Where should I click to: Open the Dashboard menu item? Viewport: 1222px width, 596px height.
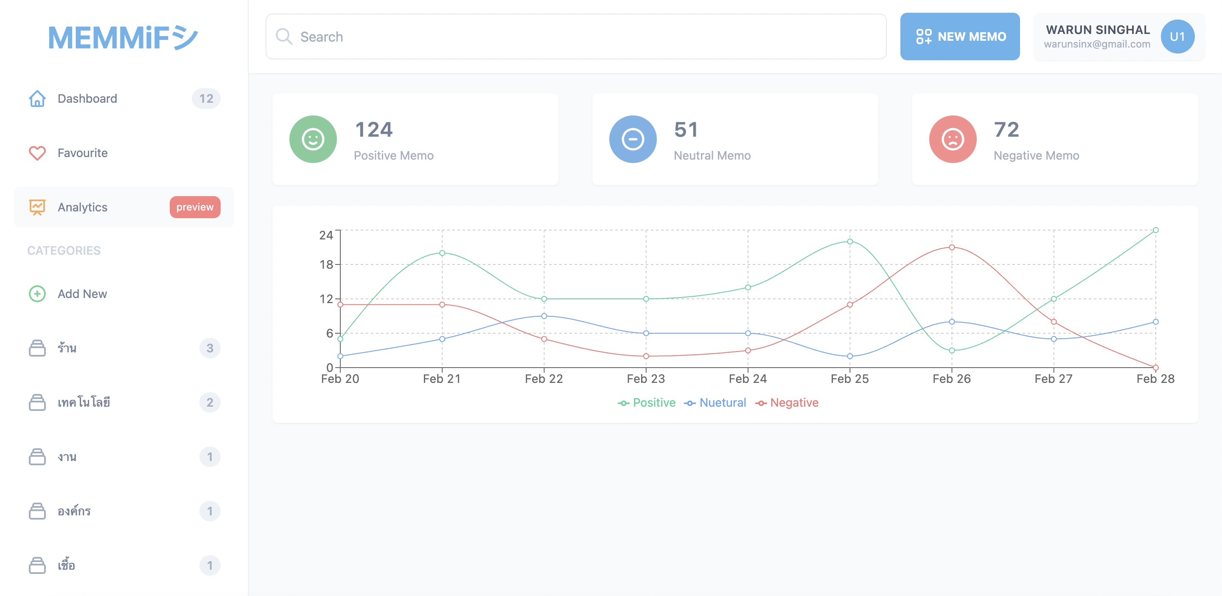tap(87, 99)
